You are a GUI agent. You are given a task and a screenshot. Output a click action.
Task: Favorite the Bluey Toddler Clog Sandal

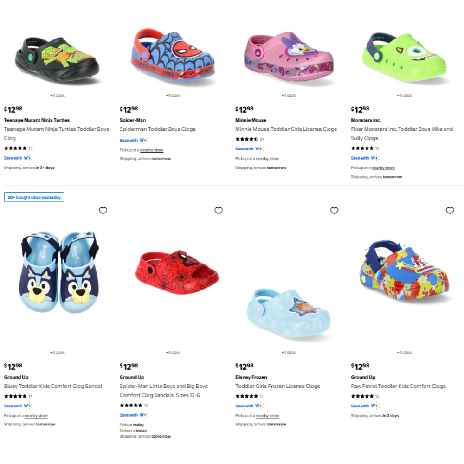103,211
